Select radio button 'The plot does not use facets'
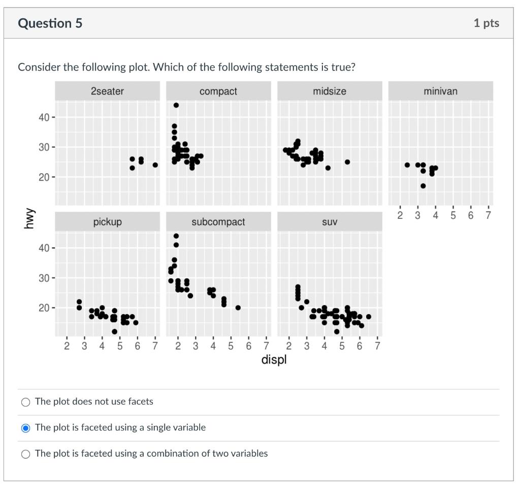 tap(25, 402)
